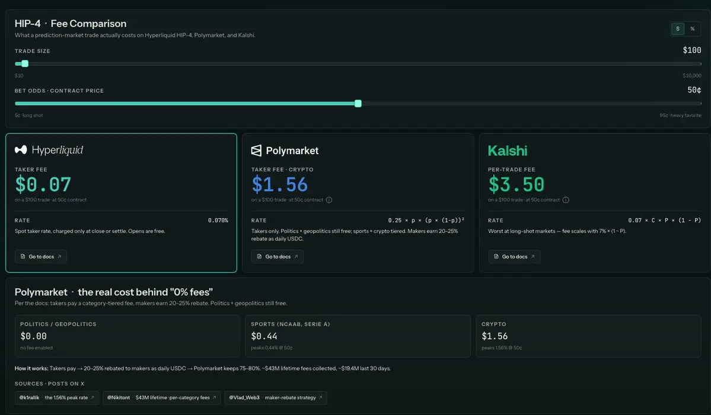Switch fee display to dollar mode

click(x=677, y=29)
